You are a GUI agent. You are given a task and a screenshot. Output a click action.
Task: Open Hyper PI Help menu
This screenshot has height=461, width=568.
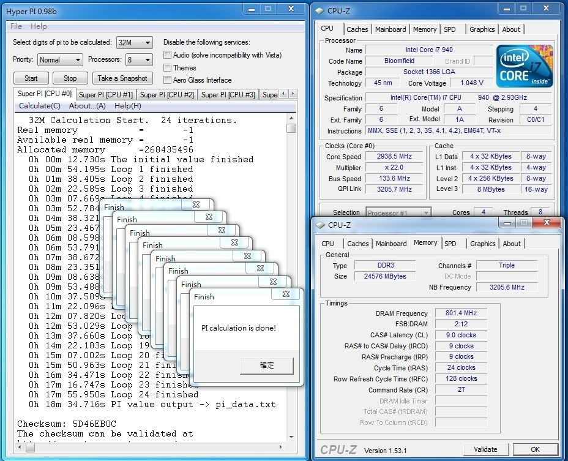[39, 26]
